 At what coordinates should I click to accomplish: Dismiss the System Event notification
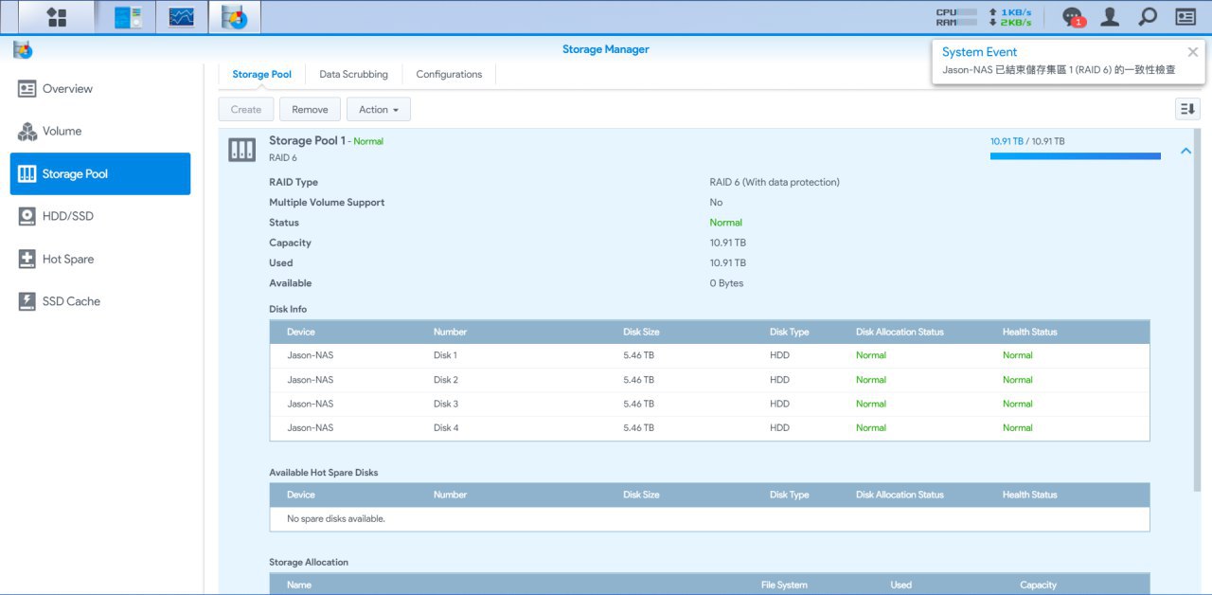pos(1192,53)
